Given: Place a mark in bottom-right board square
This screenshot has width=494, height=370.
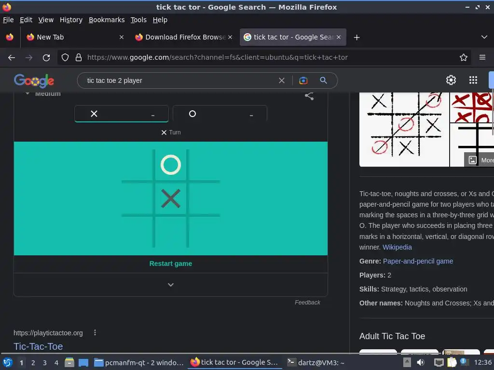Looking at the screenshot, I should click(x=204, y=232).
